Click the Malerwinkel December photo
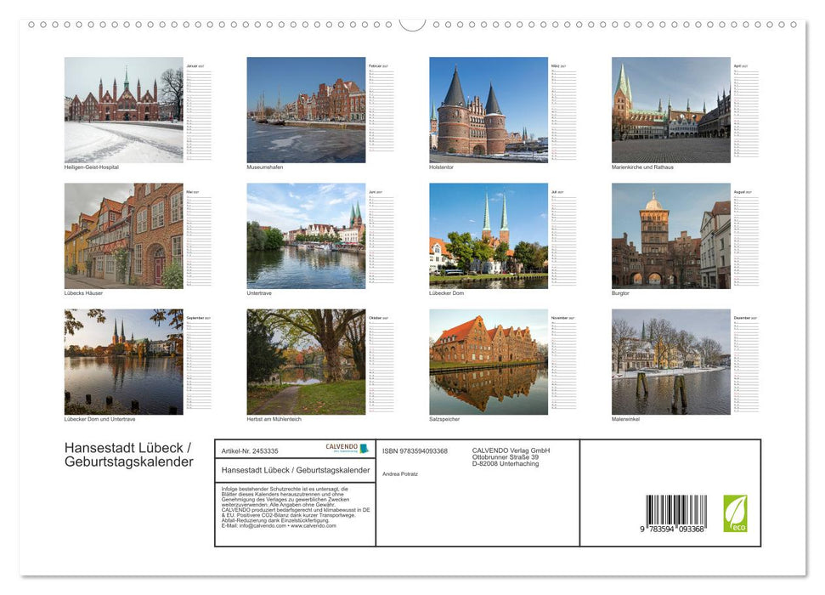This screenshot has width=825, height=595. coord(671,362)
